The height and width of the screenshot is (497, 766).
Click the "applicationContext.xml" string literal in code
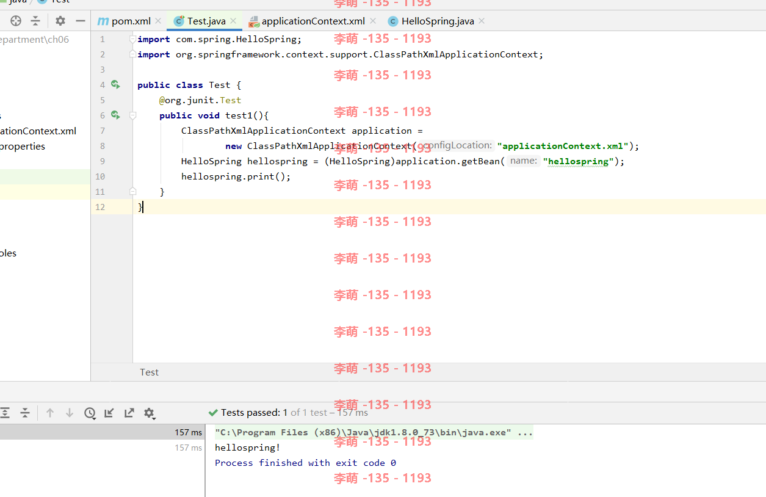(563, 146)
